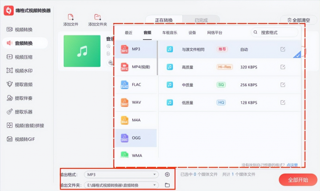The width and height of the screenshot is (320, 191).
Task: Click inside the 搜索格式 search field
Action: [274, 32]
